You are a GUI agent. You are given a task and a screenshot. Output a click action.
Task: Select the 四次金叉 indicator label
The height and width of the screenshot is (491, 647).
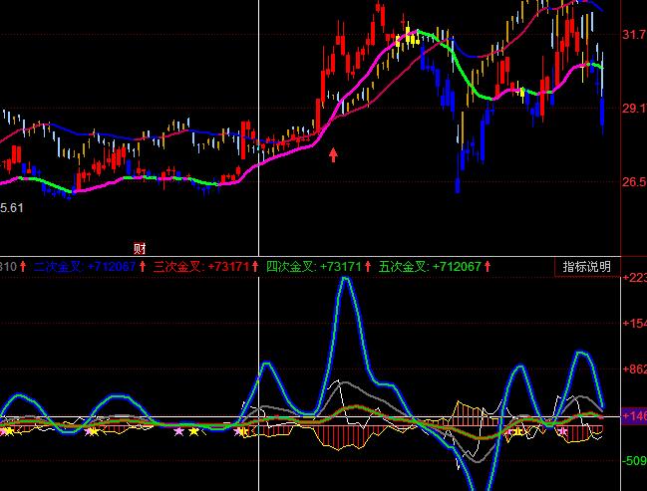click(x=291, y=267)
